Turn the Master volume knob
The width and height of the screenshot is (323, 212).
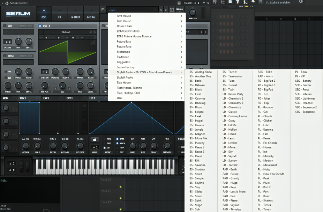point(193,12)
